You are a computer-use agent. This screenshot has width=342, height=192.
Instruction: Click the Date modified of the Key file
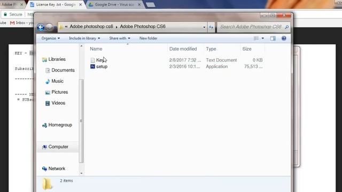185,60
